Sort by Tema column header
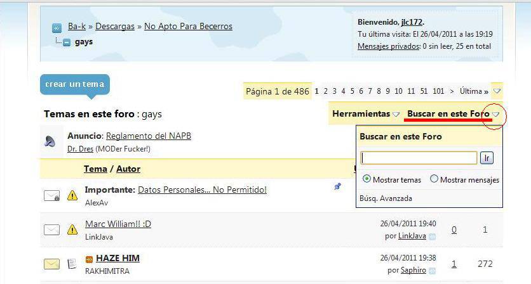 (x=95, y=169)
